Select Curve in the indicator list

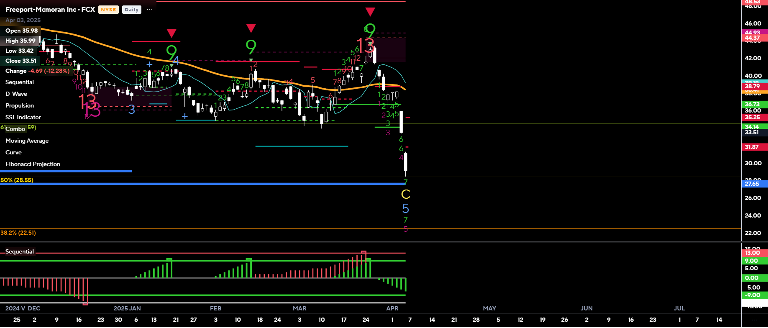[13, 153]
